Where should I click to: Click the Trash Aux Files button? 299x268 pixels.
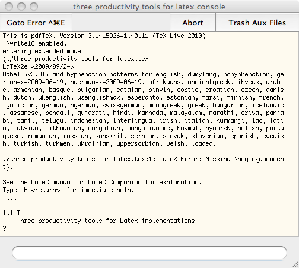[257, 23]
